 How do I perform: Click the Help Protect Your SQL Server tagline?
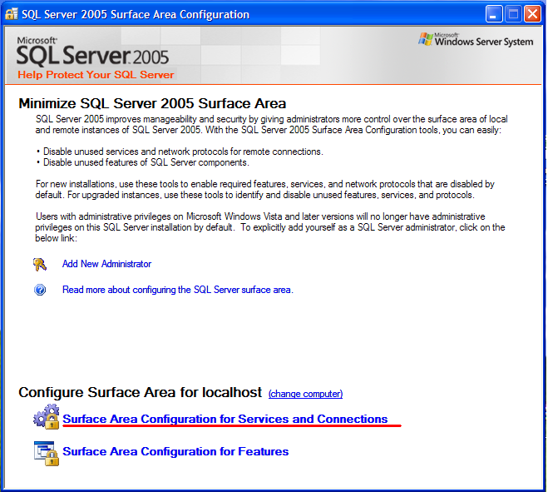[96, 75]
